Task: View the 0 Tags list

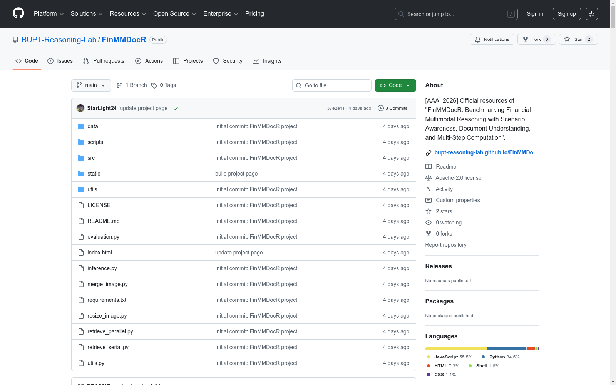Action: (x=164, y=85)
